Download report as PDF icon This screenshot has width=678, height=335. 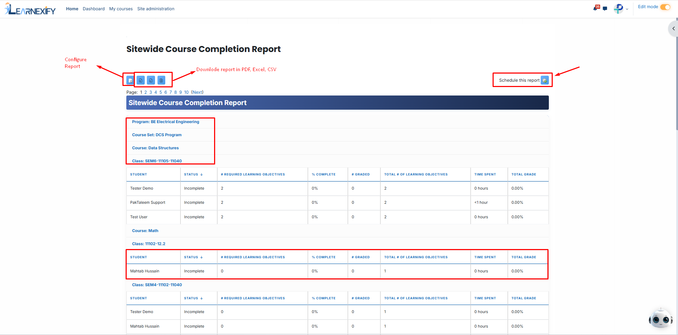[x=140, y=80]
